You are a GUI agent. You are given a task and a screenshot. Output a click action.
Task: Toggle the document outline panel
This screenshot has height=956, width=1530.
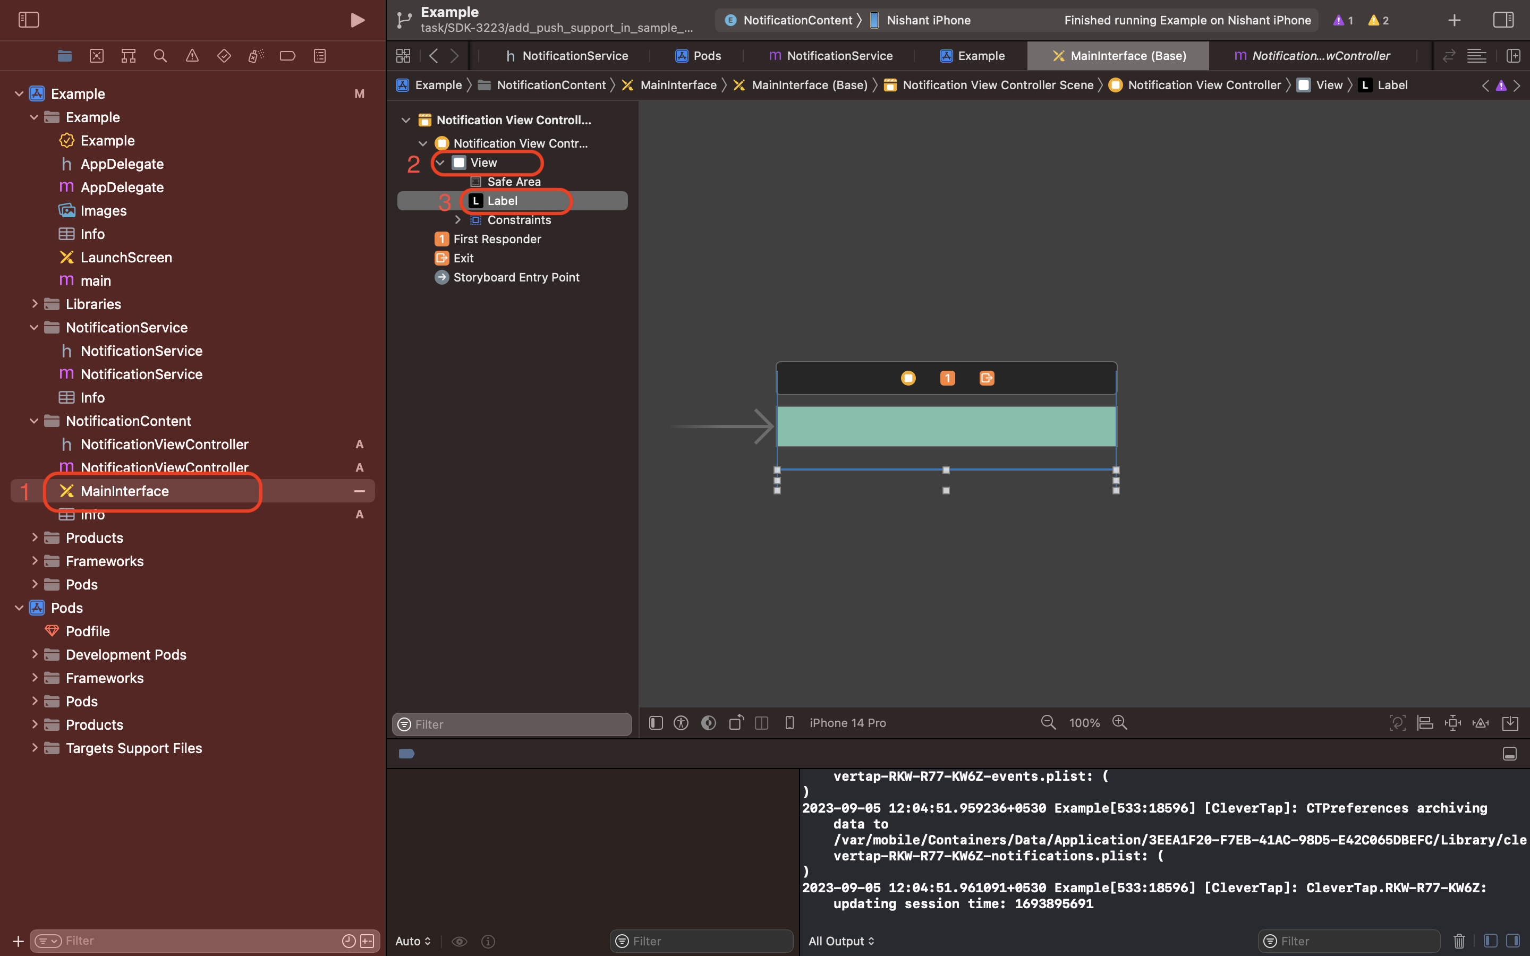(x=656, y=722)
